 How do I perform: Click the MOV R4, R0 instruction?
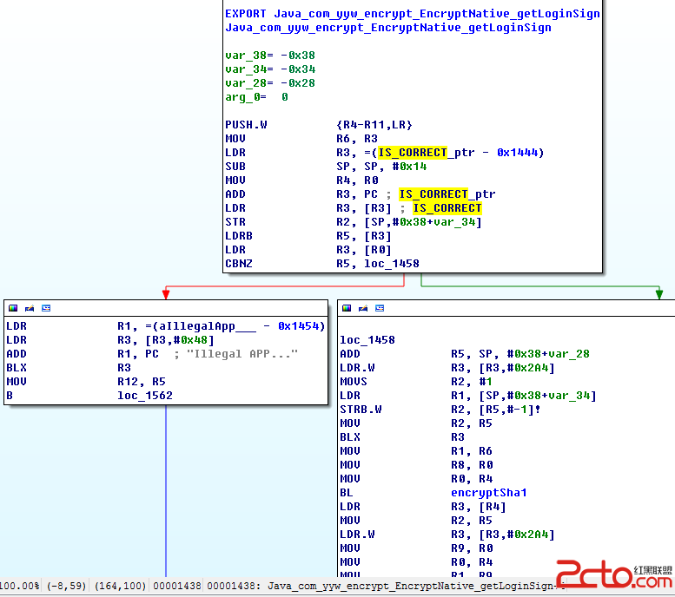pos(301,180)
